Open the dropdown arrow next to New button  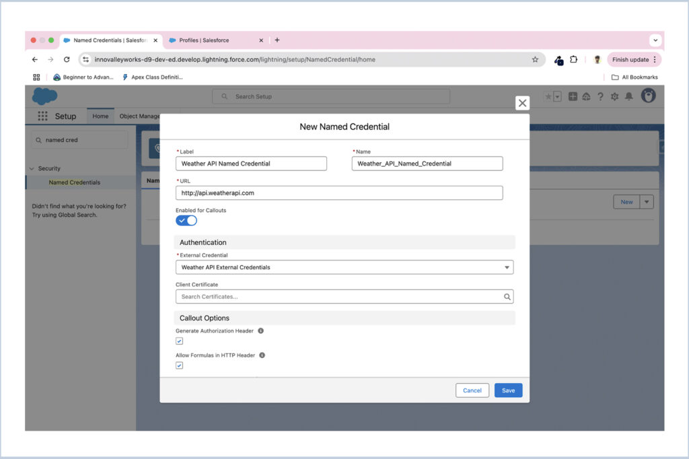point(647,202)
